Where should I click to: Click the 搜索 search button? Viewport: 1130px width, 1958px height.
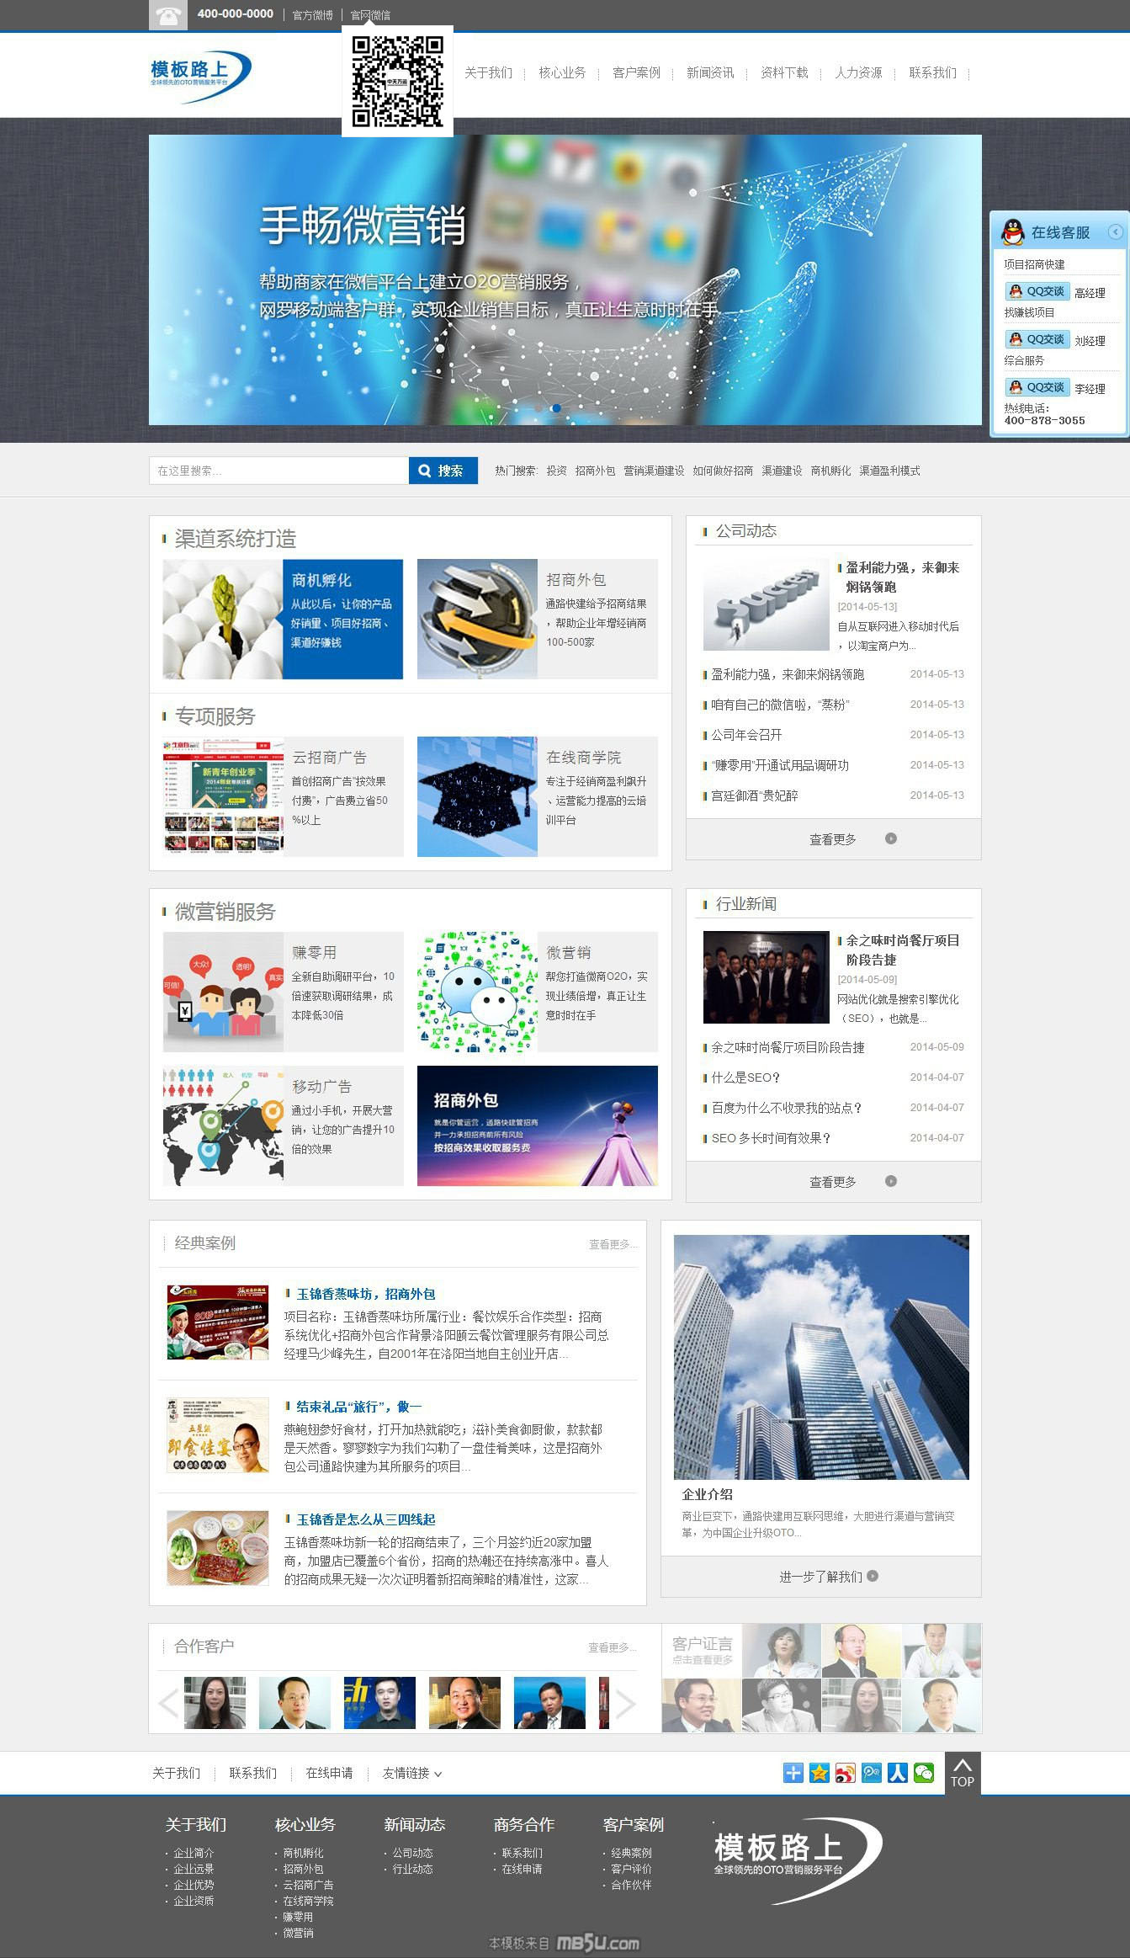pyautogui.click(x=443, y=471)
